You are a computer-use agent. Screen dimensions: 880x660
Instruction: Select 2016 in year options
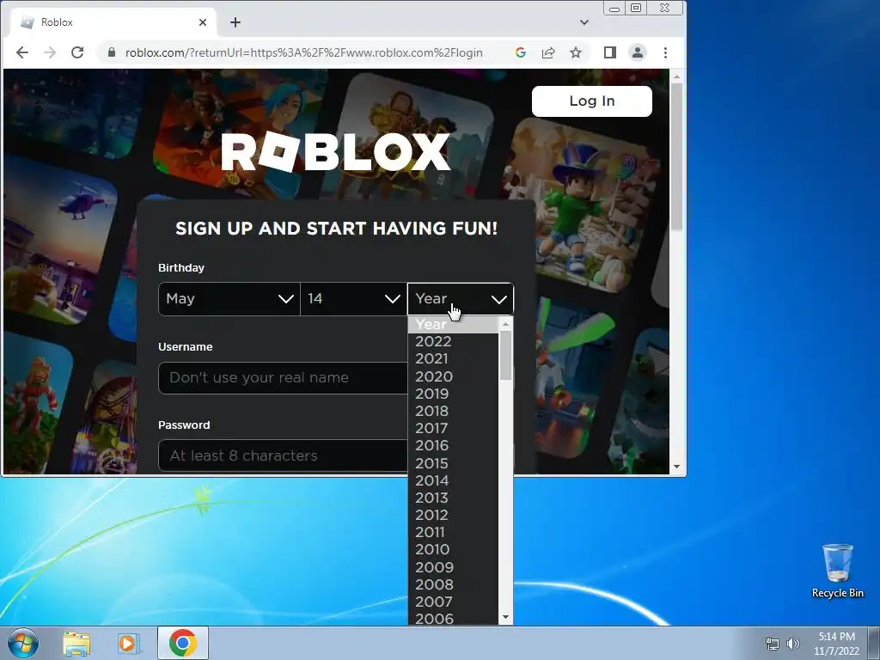453,446
